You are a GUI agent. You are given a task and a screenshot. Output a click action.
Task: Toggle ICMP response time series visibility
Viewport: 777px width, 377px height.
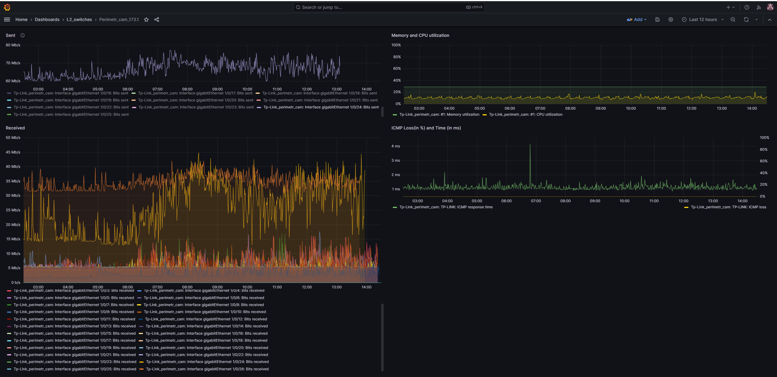tap(446, 207)
